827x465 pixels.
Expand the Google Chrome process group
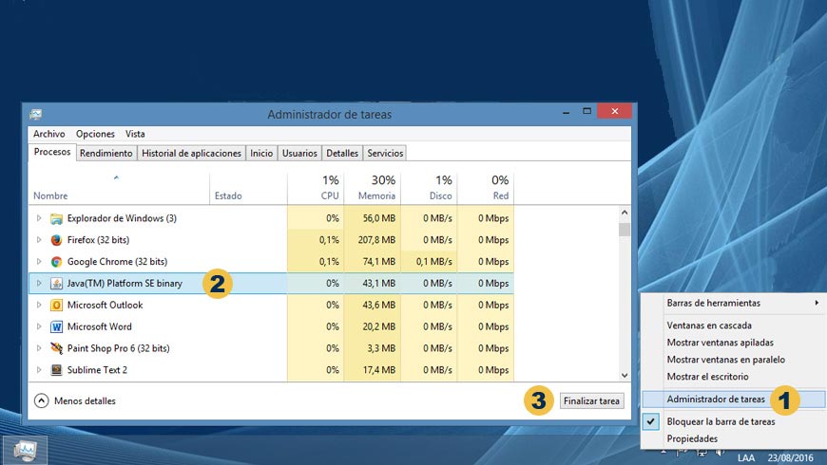39,261
